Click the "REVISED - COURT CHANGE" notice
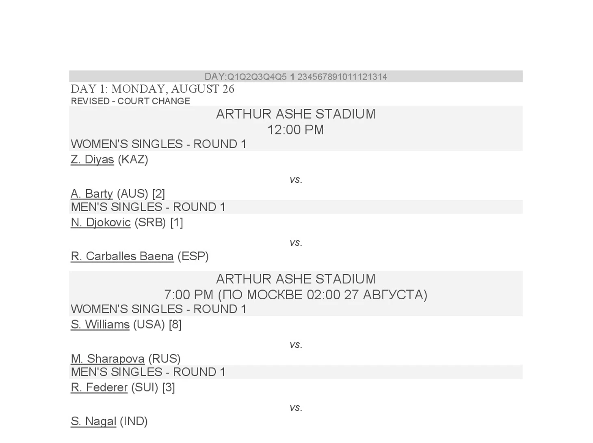This screenshot has width=593, height=443. [x=130, y=101]
